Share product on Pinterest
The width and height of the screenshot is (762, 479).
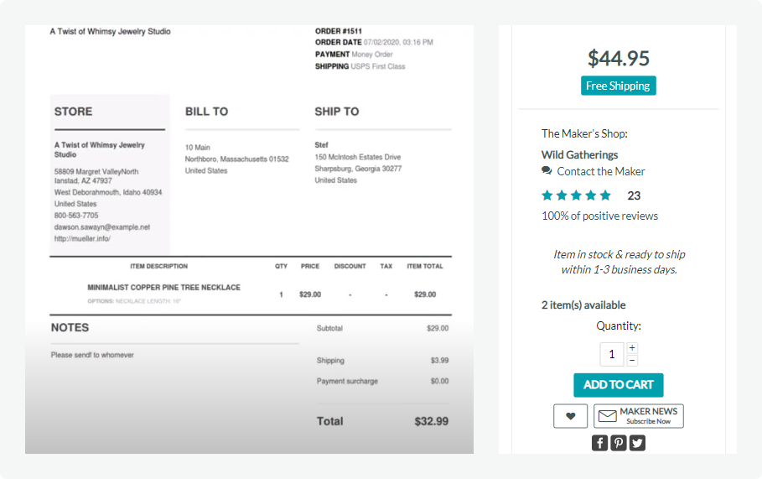click(619, 443)
